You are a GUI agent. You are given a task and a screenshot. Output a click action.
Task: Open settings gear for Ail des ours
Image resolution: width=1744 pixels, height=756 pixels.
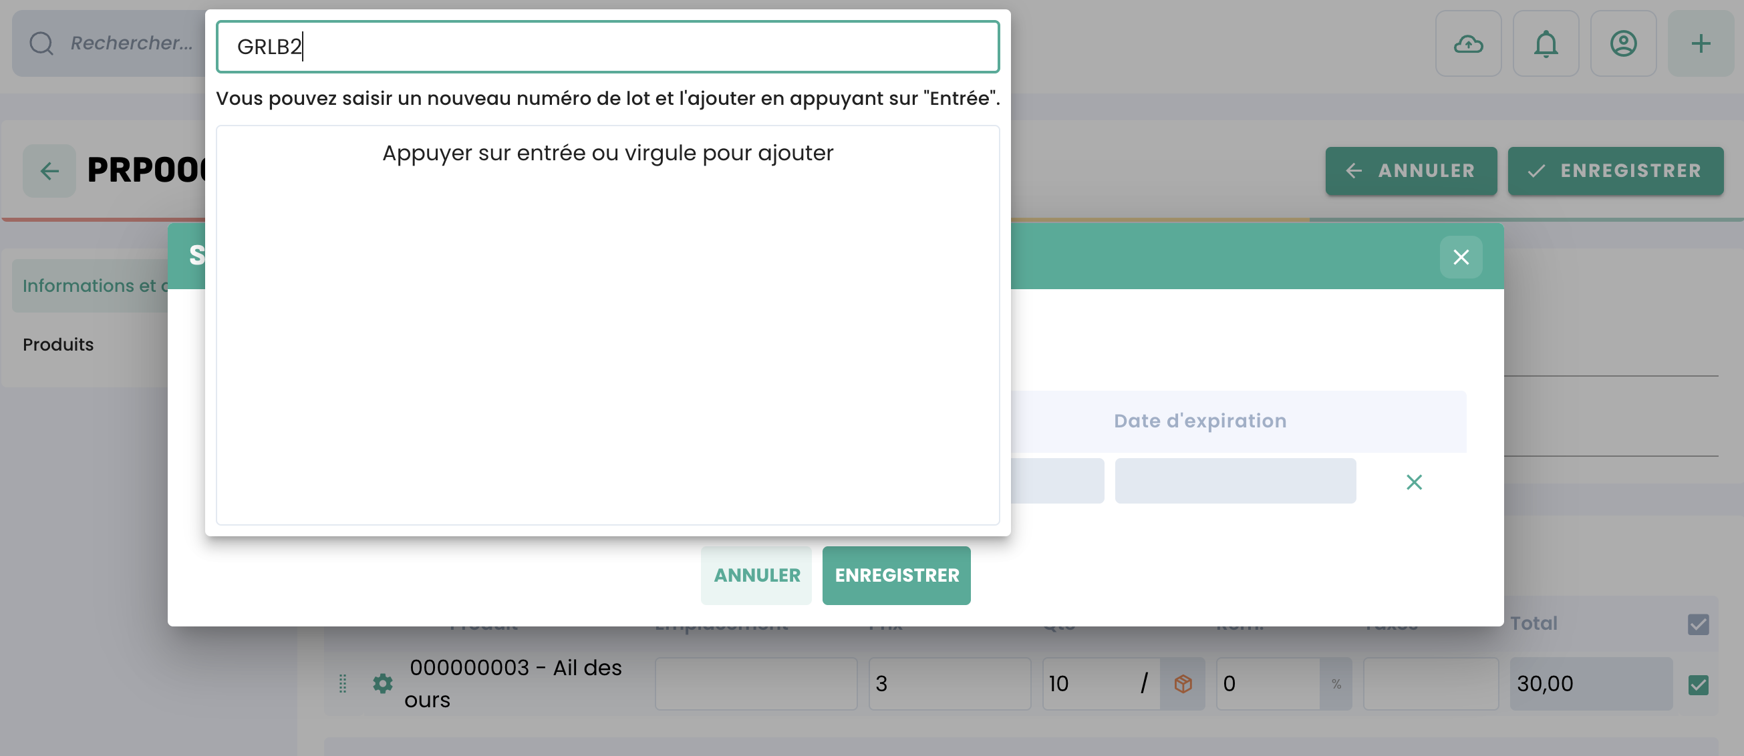point(382,684)
